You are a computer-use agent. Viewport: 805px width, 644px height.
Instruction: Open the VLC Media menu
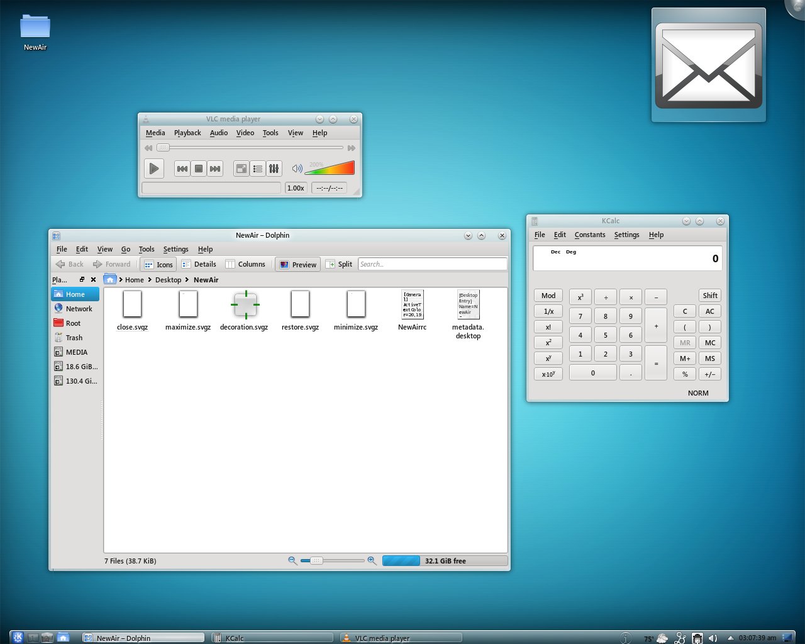(155, 133)
